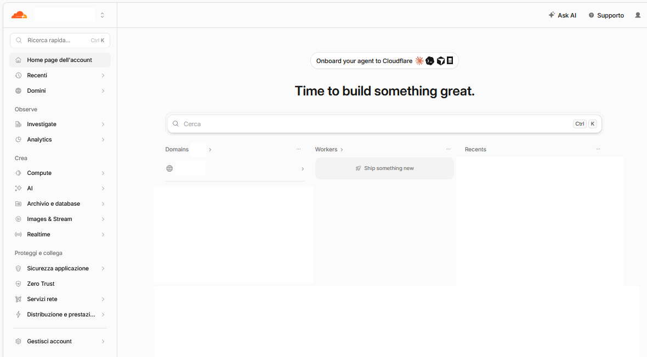647x357 pixels.
Task: Expand the Distribuzione e prestazioni chevron
Action: tap(103, 314)
